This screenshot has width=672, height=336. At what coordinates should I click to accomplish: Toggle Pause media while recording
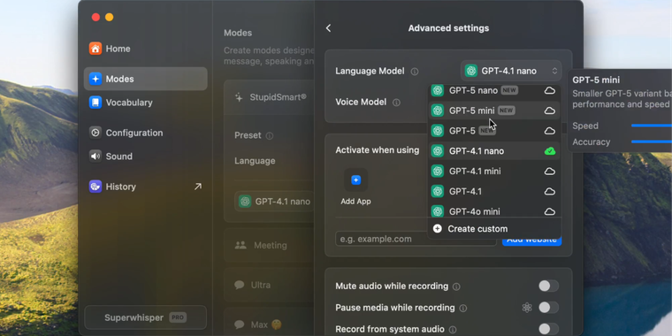[x=548, y=308]
